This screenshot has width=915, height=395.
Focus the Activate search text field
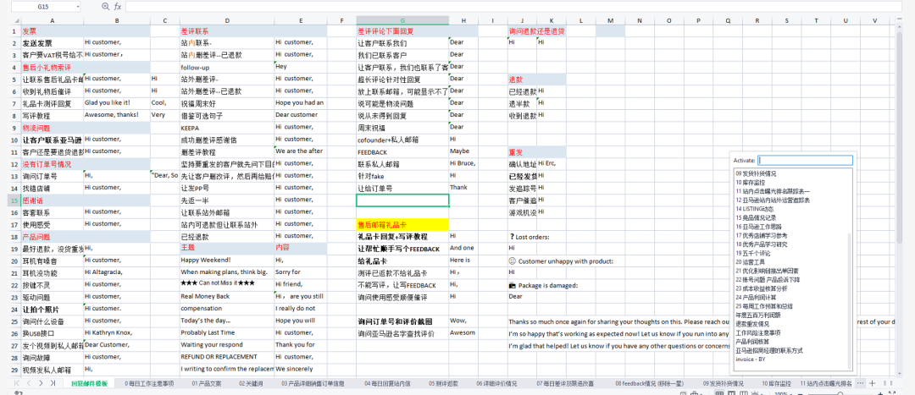click(806, 160)
